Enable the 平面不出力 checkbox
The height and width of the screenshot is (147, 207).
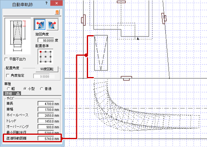tap(6, 59)
